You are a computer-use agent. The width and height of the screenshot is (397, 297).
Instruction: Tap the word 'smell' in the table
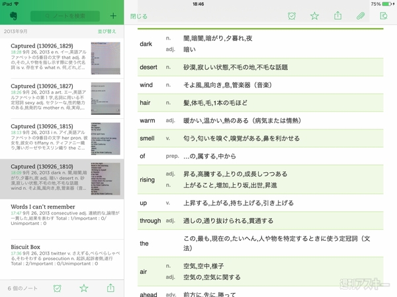tap(147, 139)
